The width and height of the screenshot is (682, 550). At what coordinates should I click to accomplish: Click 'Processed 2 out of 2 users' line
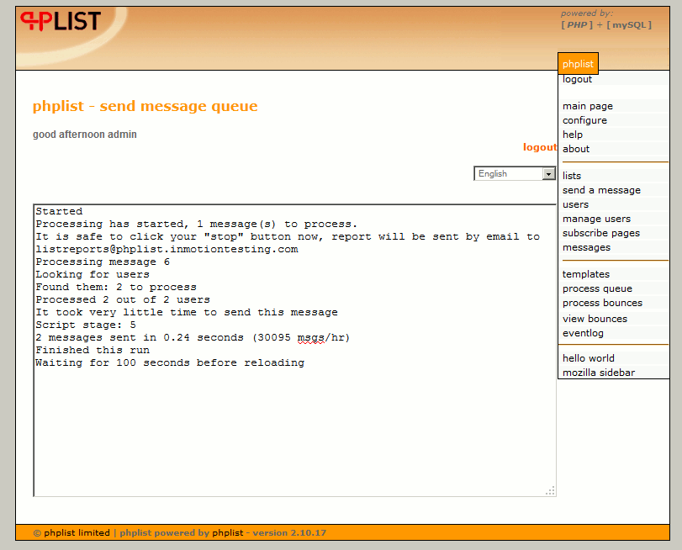point(123,299)
